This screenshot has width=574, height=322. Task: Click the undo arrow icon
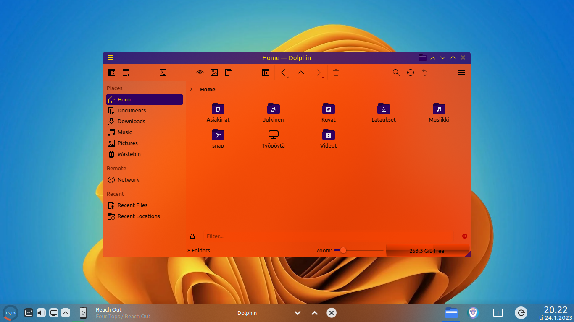tap(425, 73)
